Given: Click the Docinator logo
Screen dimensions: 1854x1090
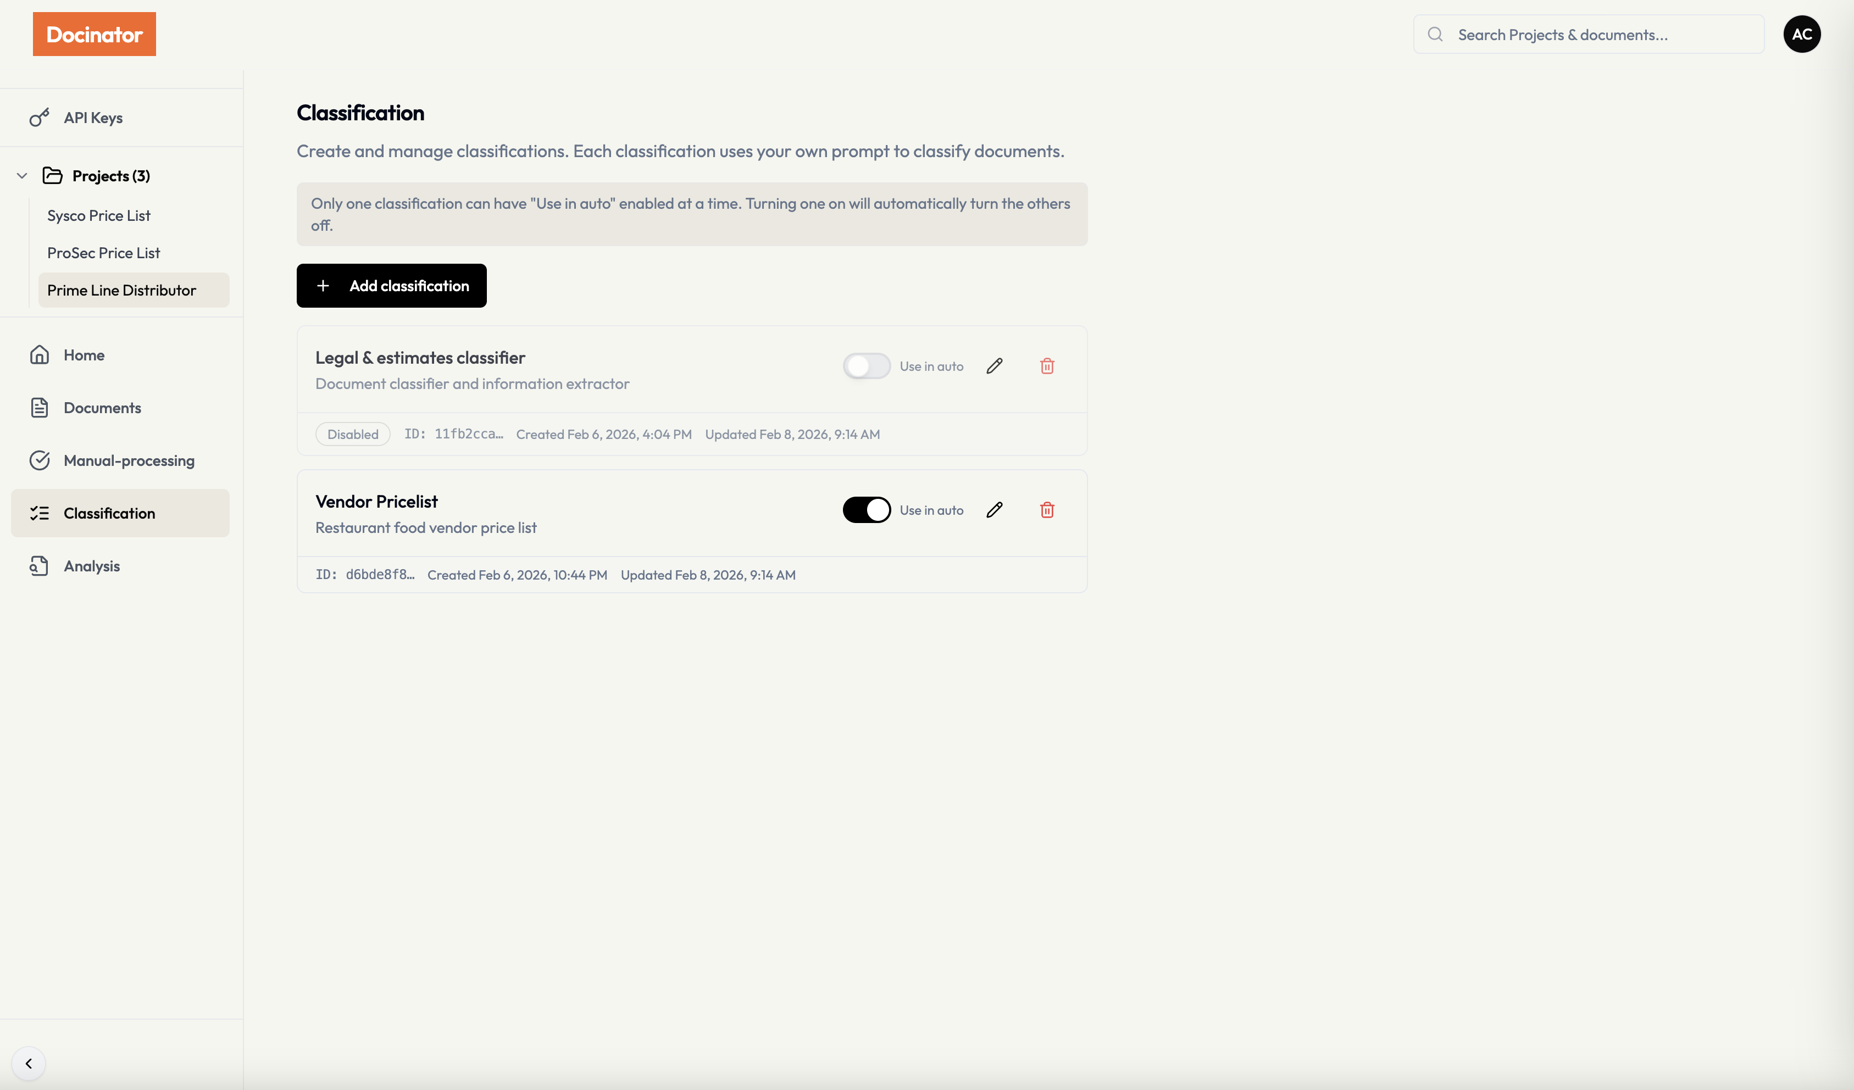Looking at the screenshot, I should (94, 34).
